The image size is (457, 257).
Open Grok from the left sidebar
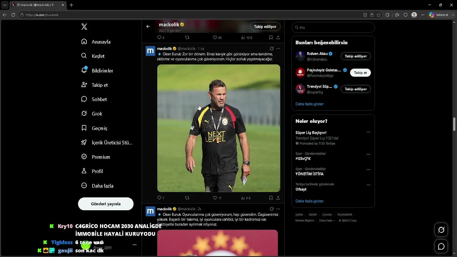coord(92,114)
